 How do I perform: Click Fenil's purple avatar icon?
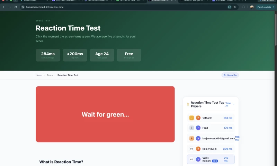[198, 128]
